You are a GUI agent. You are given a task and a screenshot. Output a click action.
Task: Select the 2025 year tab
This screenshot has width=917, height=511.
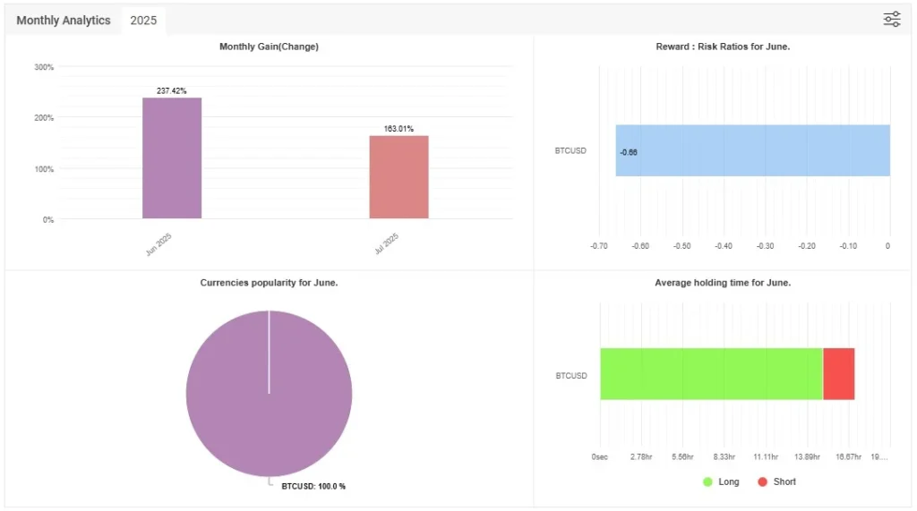coord(143,21)
